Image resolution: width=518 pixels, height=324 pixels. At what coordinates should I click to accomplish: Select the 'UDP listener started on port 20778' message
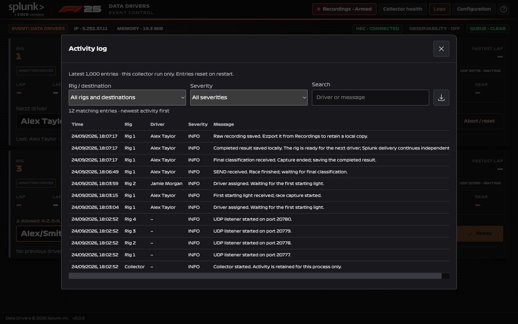point(252,243)
